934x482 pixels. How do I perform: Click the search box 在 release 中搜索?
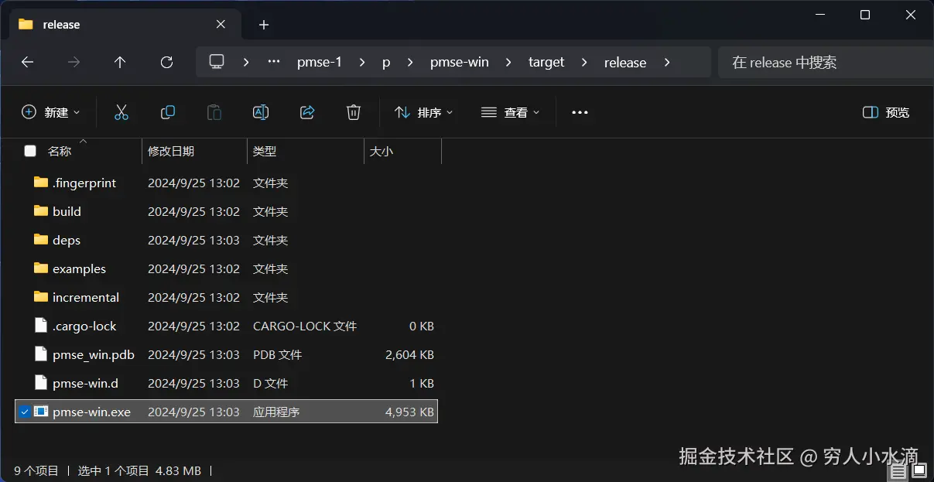coord(826,63)
